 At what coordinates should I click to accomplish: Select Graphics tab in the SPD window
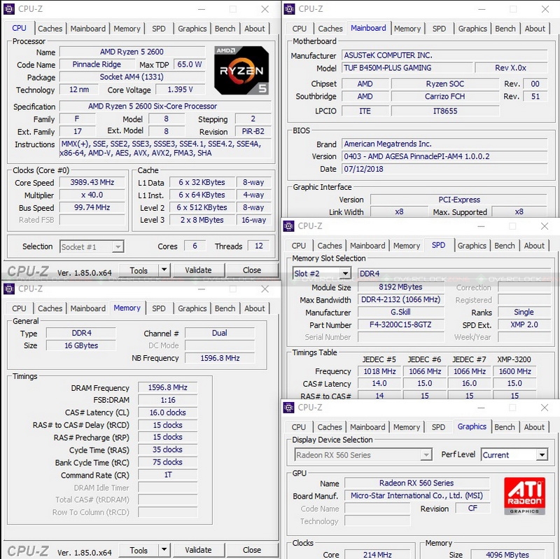tap(472, 246)
